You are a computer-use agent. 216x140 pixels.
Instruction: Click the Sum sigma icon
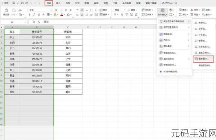point(180,14)
